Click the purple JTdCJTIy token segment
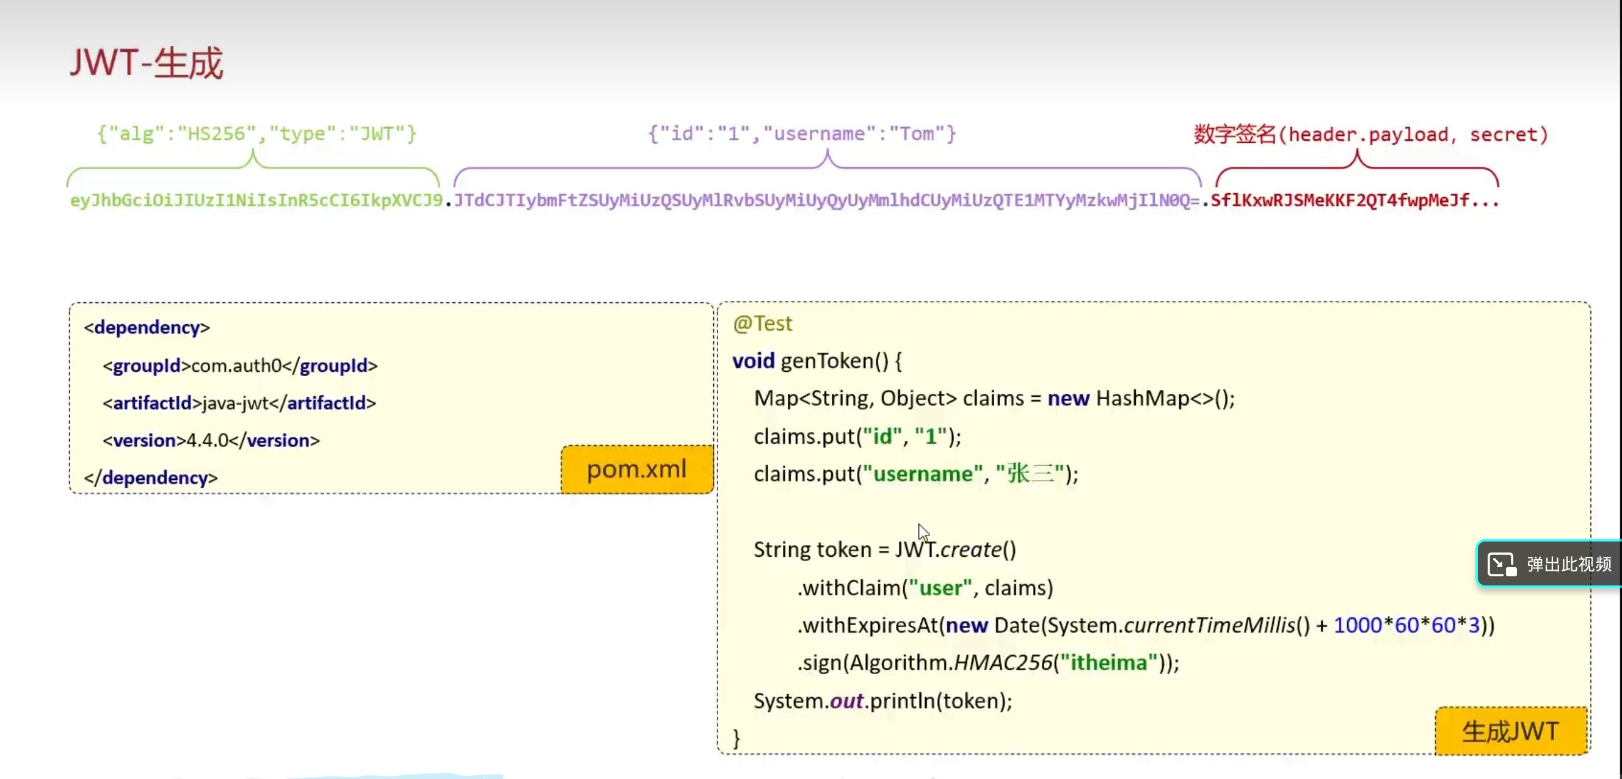This screenshot has height=779, width=1622. click(826, 200)
